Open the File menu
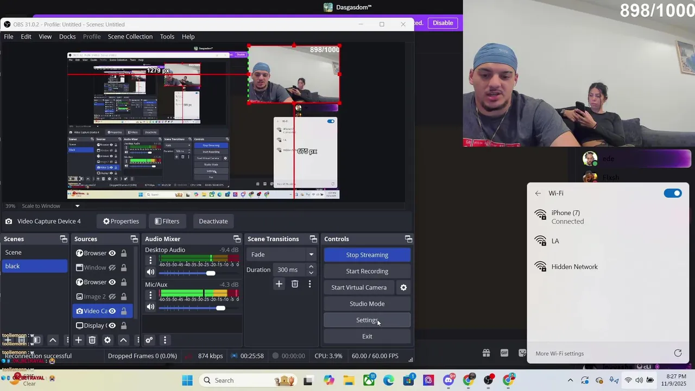695x391 pixels. click(9, 36)
